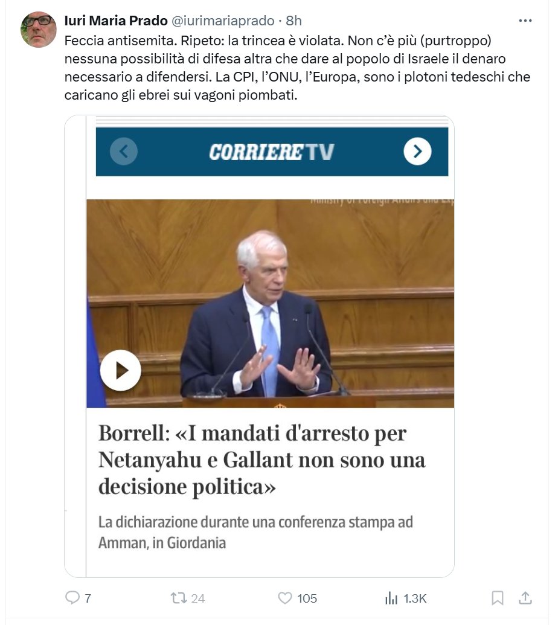The width and height of the screenshot is (558, 625).
Task: Click the repost arrows icon
Action: coord(178,598)
